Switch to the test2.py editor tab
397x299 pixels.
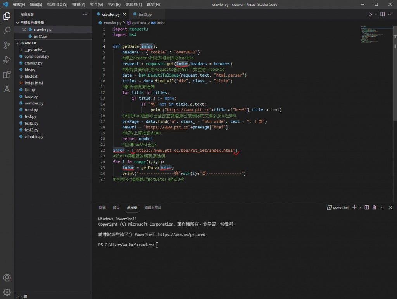[145, 14]
